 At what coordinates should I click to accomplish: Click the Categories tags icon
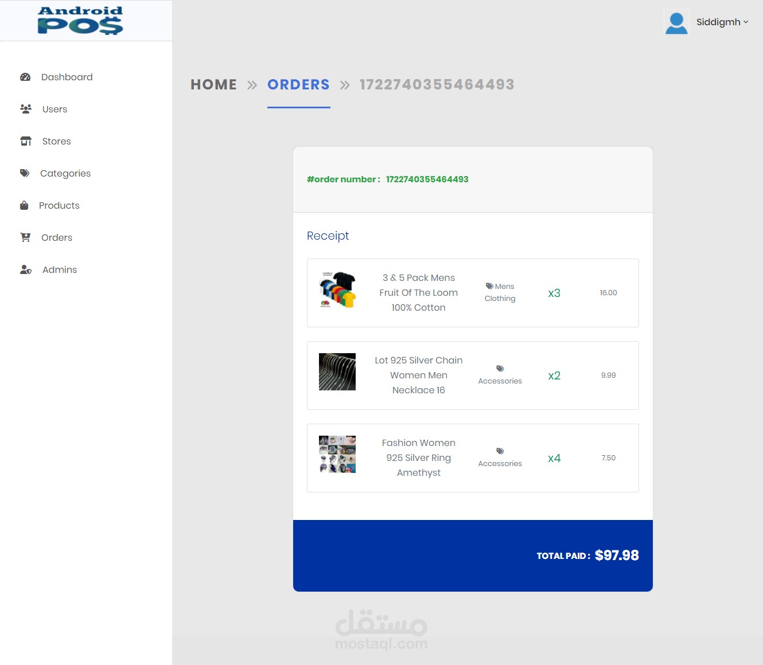25,173
